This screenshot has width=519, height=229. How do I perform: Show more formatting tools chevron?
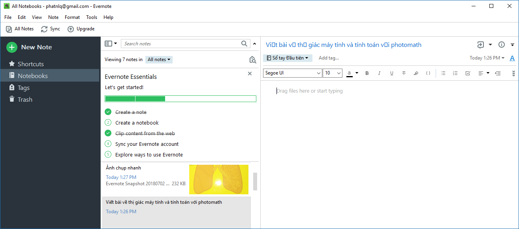[x=513, y=73]
